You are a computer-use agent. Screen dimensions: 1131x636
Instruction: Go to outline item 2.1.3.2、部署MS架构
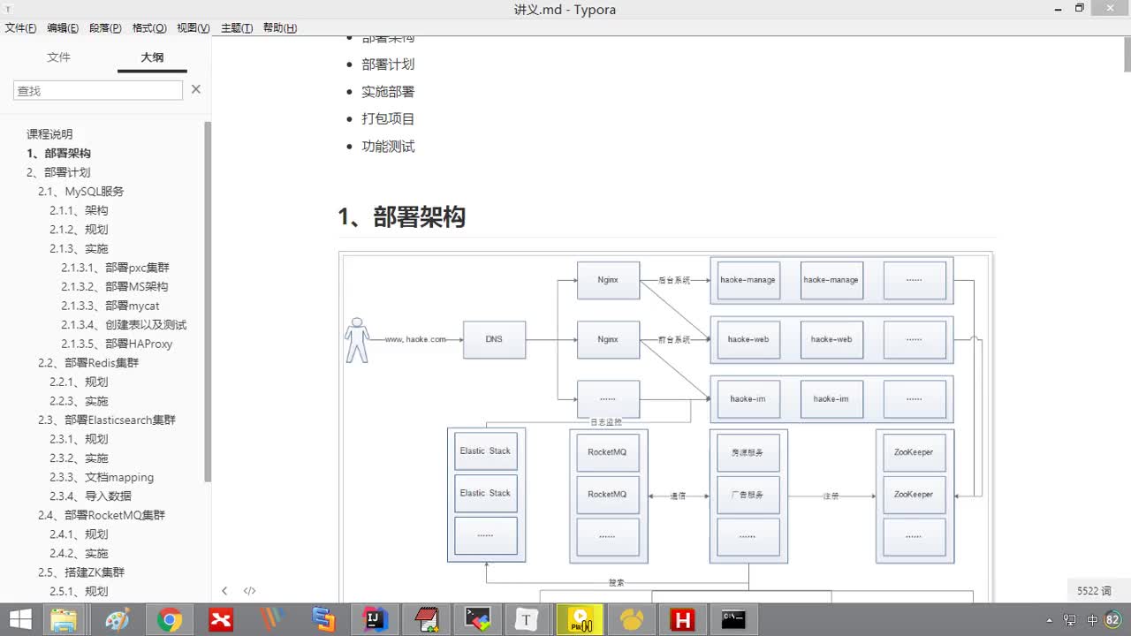click(x=114, y=286)
